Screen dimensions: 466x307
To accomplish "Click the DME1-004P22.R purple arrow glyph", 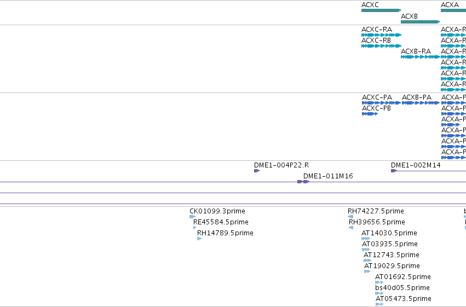I will (x=257, y=171).
